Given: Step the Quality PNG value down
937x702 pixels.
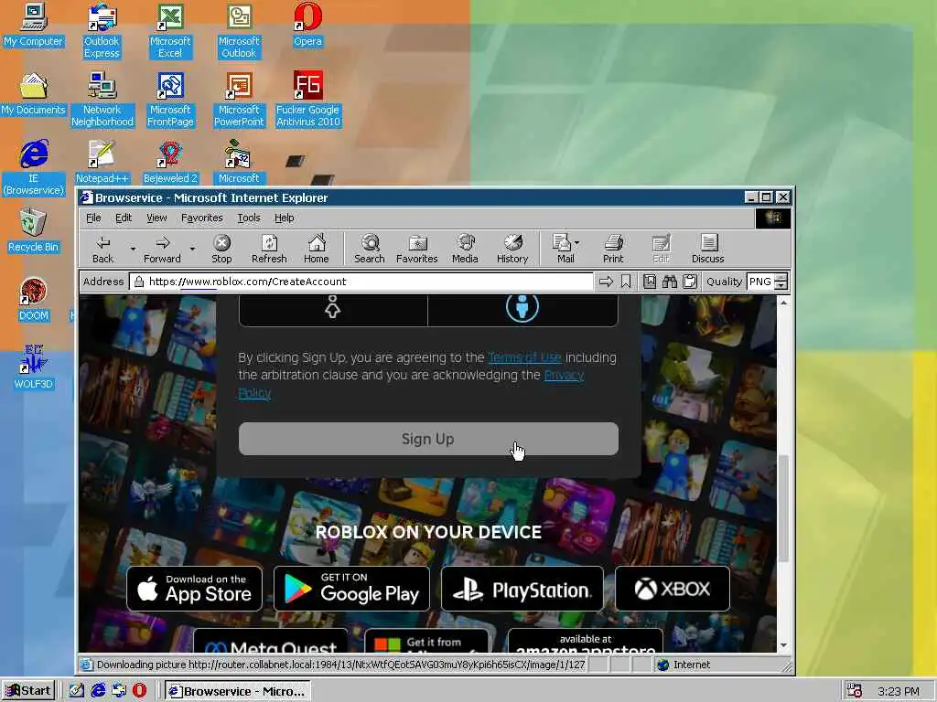Looking at the screenshot, I should pyautogui.click(x=781, y=285).
